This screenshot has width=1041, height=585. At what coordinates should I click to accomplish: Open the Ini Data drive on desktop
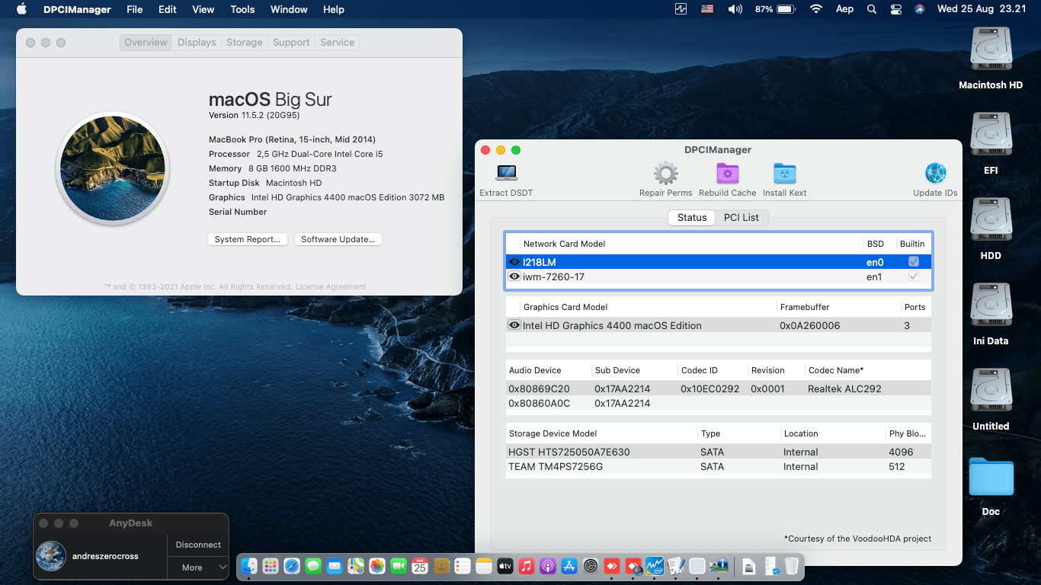tap(991, 305)
